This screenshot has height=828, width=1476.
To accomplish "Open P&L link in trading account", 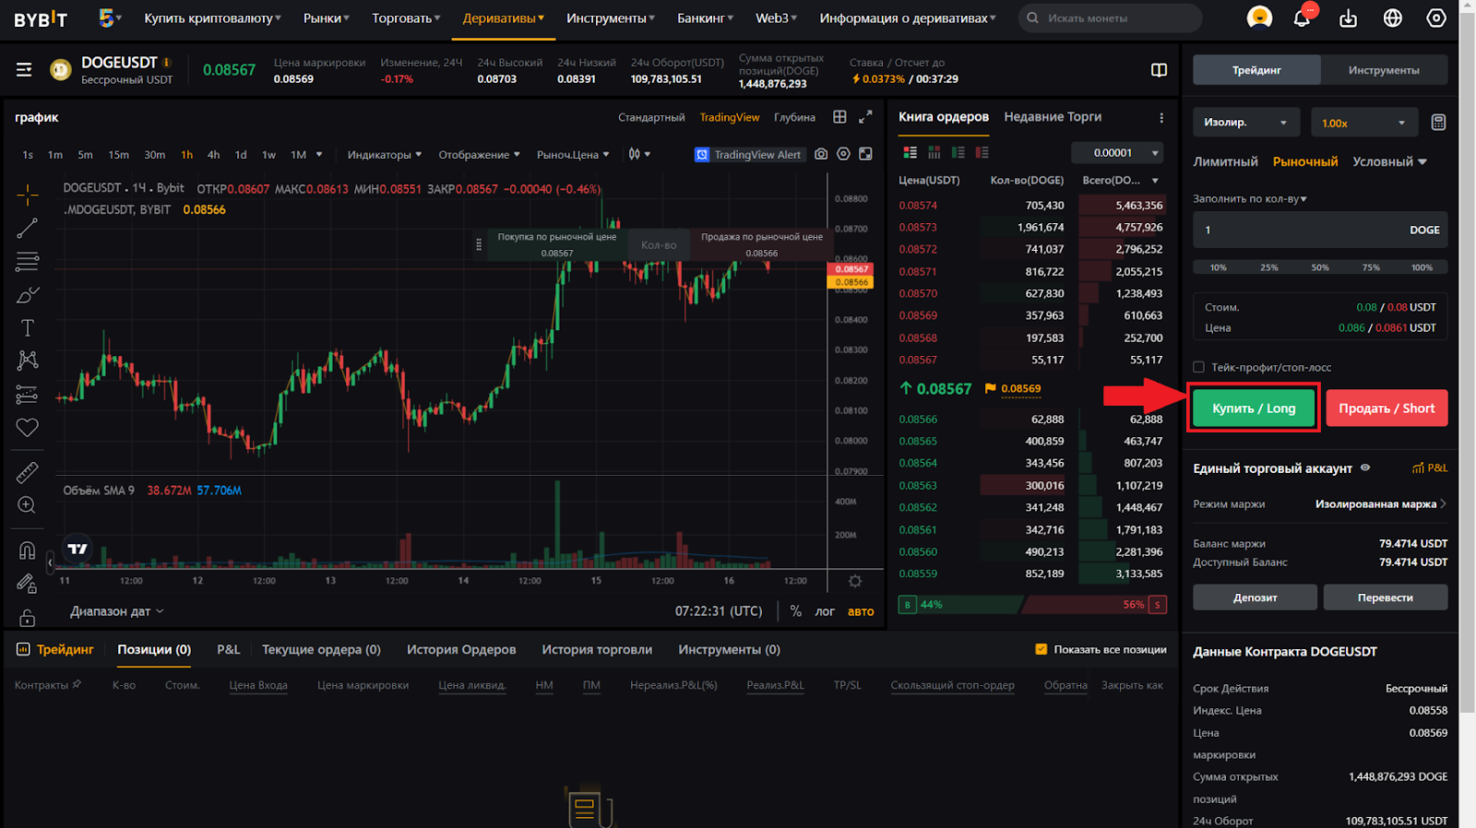I will click(1429, 467).
